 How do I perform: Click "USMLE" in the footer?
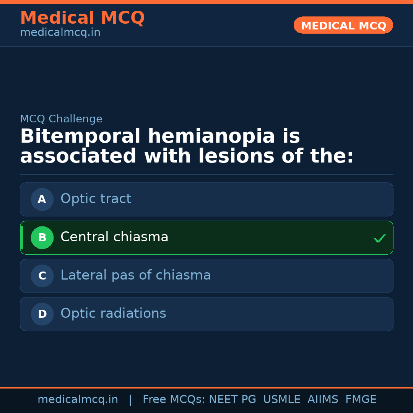click(281, 400)
